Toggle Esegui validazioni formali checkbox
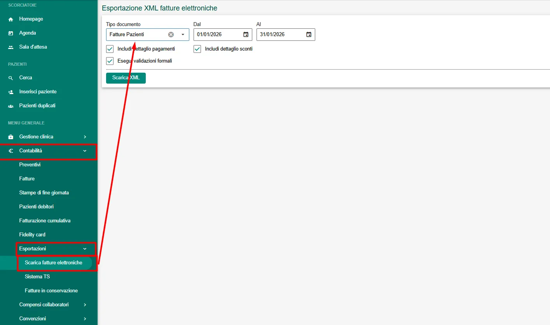The image size is (550, 325). (110, 61)
